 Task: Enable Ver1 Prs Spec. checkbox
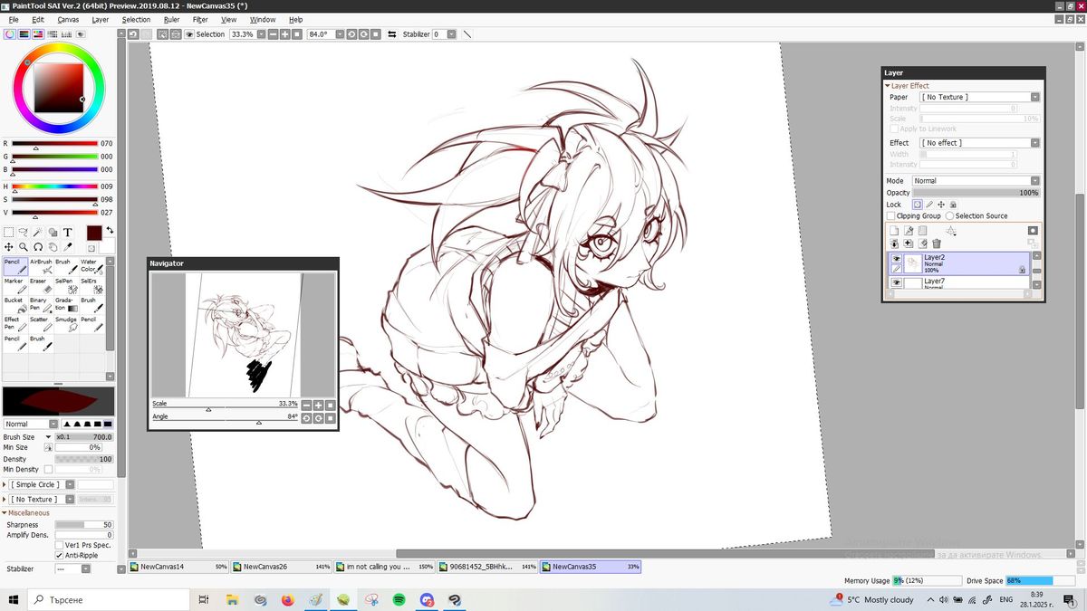60,544
